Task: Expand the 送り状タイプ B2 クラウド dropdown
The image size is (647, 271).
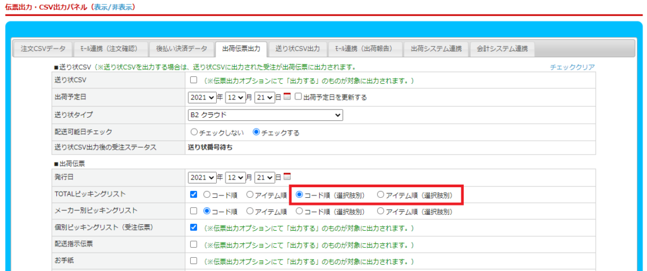Action: click(265, 115)
